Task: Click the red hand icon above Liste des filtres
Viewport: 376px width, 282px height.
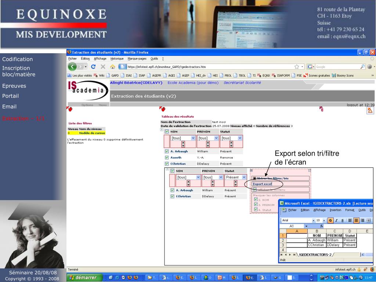Action: 69,109
